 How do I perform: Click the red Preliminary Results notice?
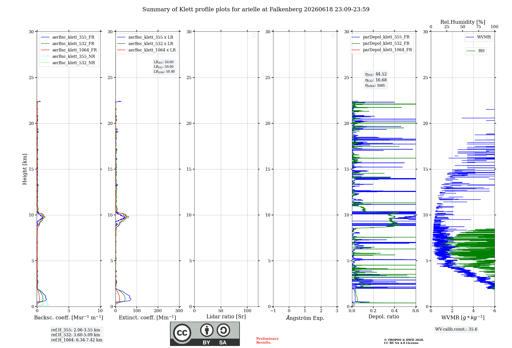[268, 341]
